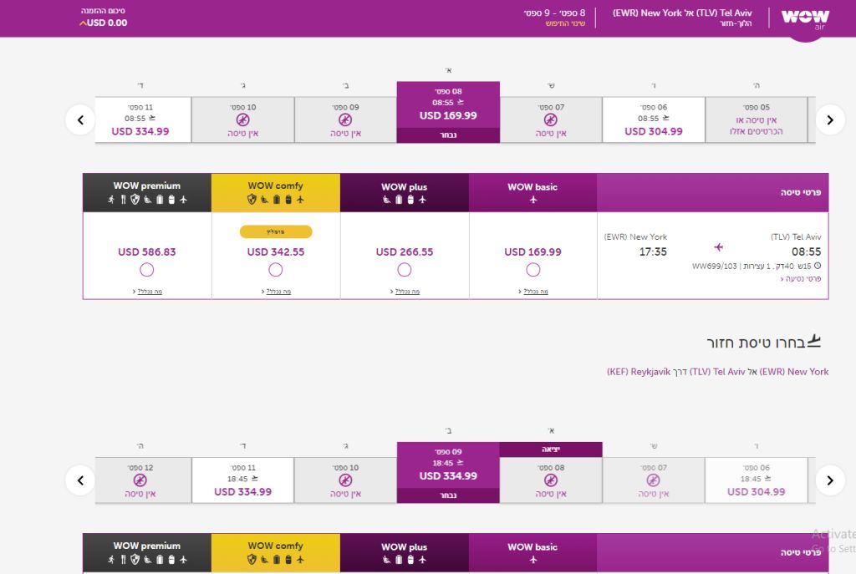Click the return WOW basic column header
Viewport: 856px width, 574px height.
pyautogui.click(x=532, y=553)
